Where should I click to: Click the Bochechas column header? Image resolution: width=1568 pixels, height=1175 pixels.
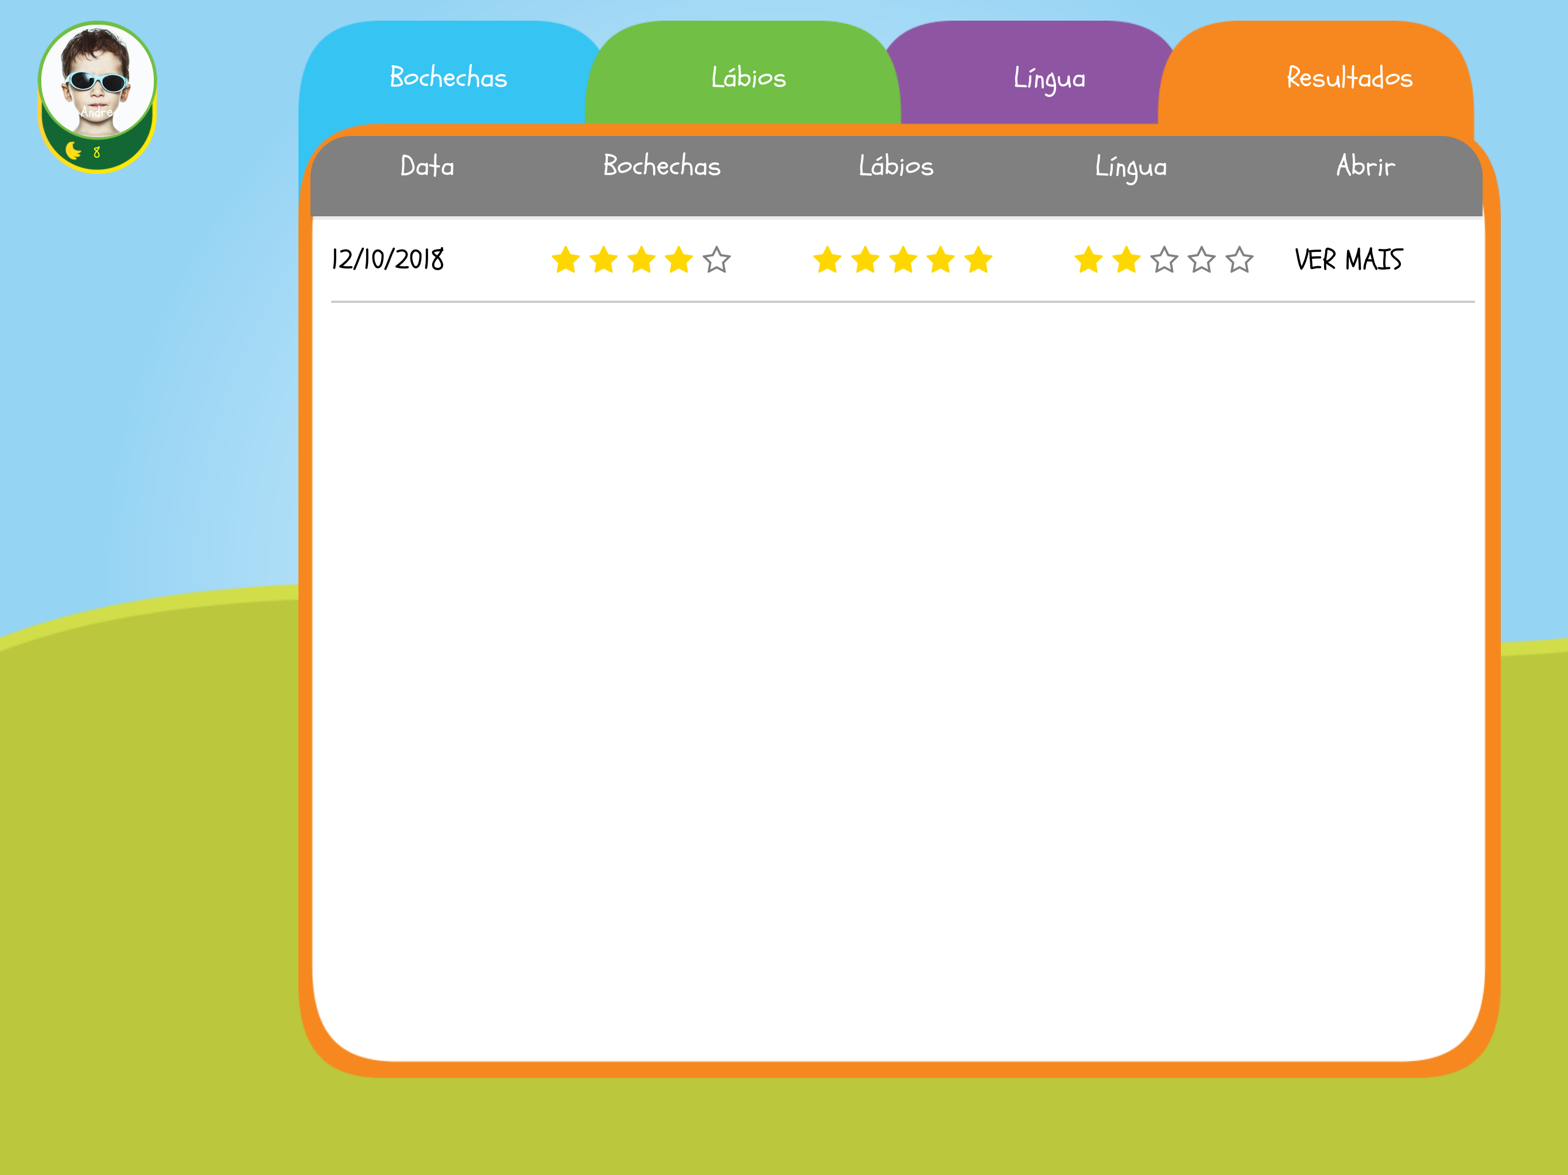click(661, 165)
